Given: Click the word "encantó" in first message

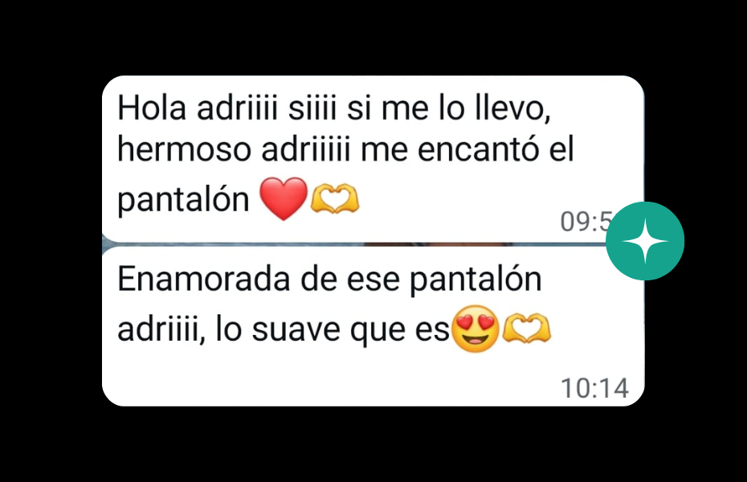Looking at the screenshot, I should [x=478, y=149].
